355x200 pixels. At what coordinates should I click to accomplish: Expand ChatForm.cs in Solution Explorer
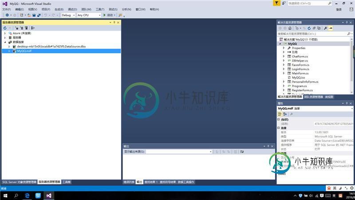[x=284, y=56]
